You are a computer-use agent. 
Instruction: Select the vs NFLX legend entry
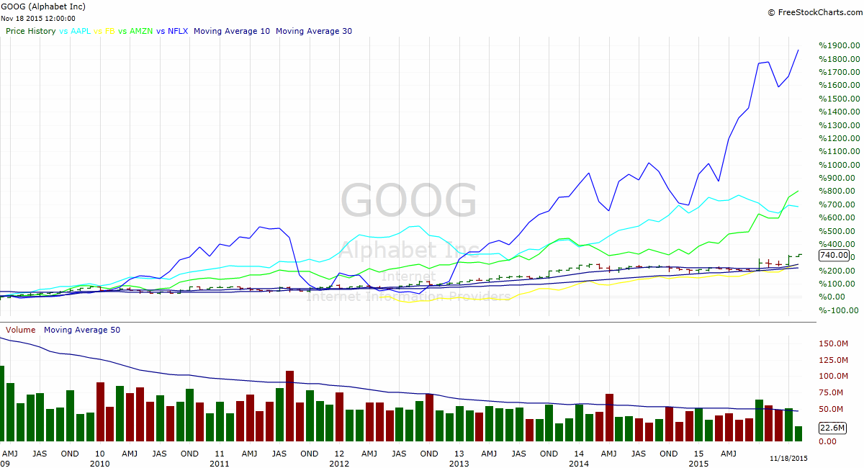172,32
